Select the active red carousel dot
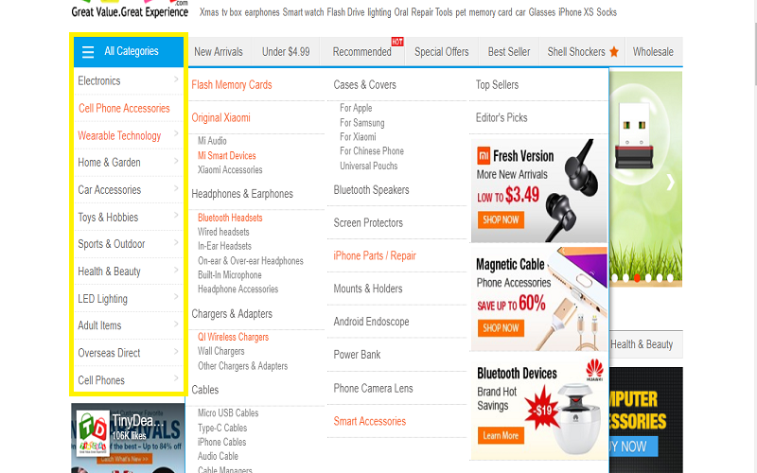 pos(637,278)
